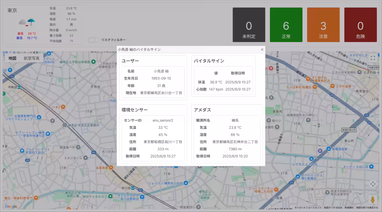Click the Street View pegman icon
This screenshot has width=382, height=212.
[373, 200]
